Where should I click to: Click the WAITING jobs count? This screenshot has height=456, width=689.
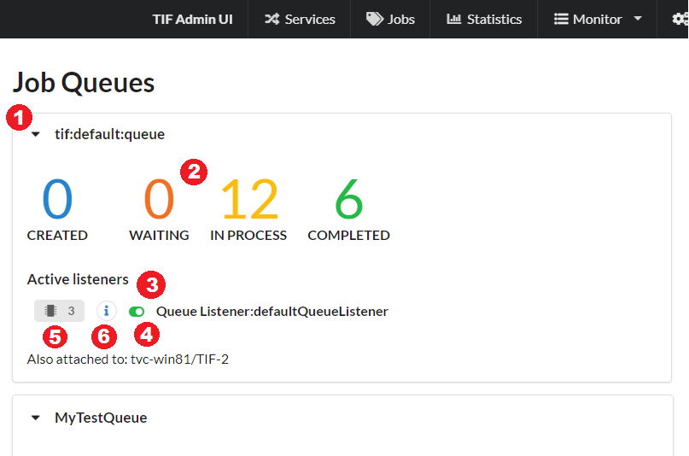[159, 199]
